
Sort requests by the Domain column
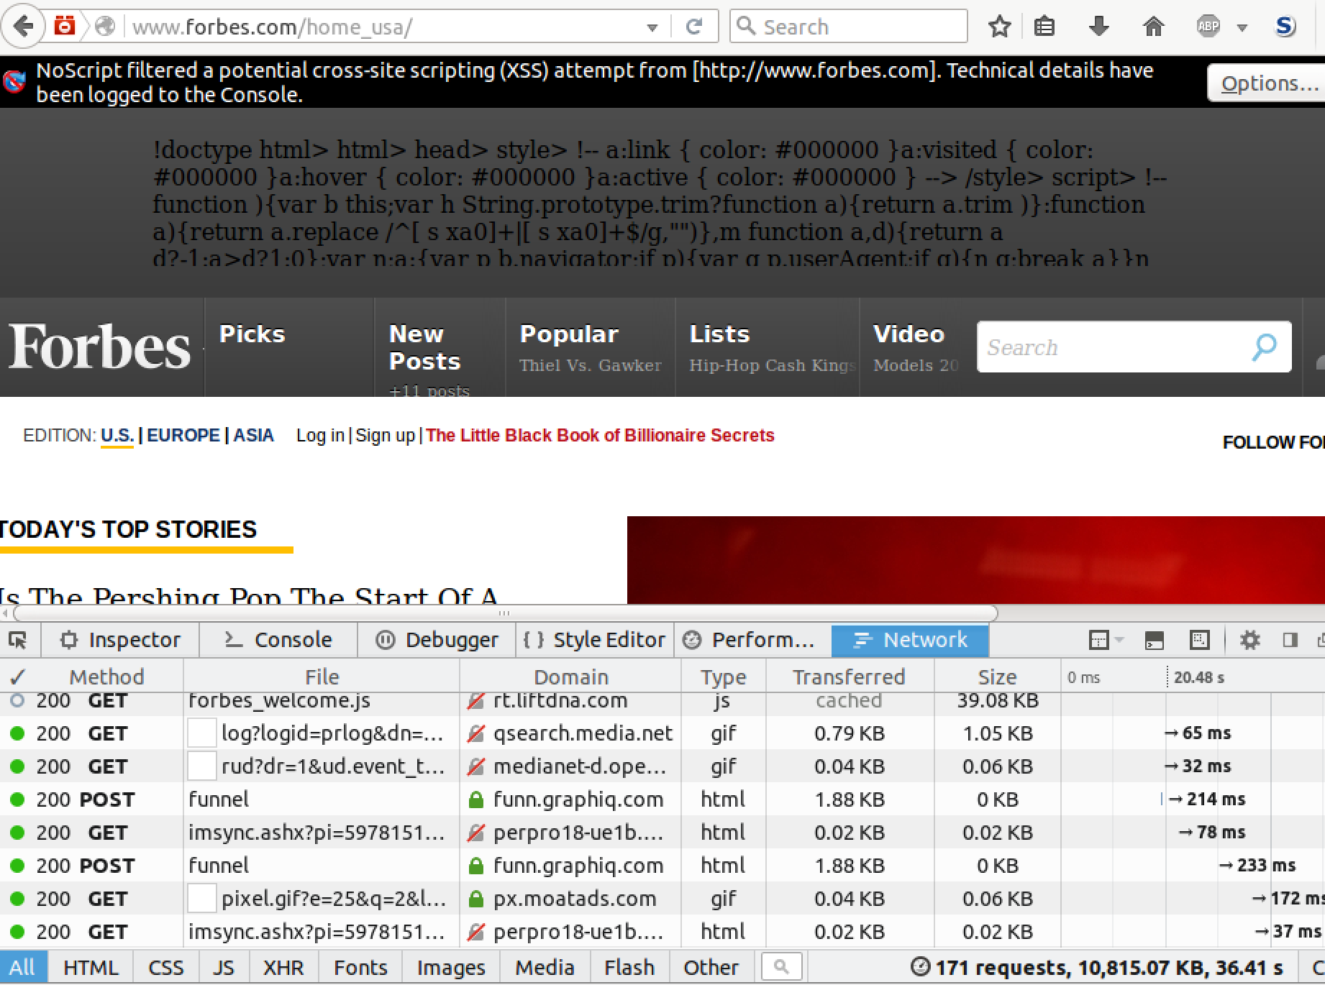point(571,677)
